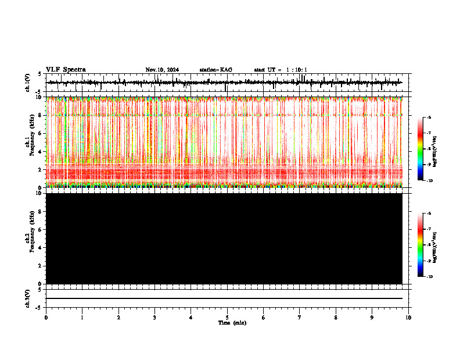This screenshot has height=356, width=460.
Task: Click the "-6" label on ch.1 colorbar
Action: tap(429, 117)
